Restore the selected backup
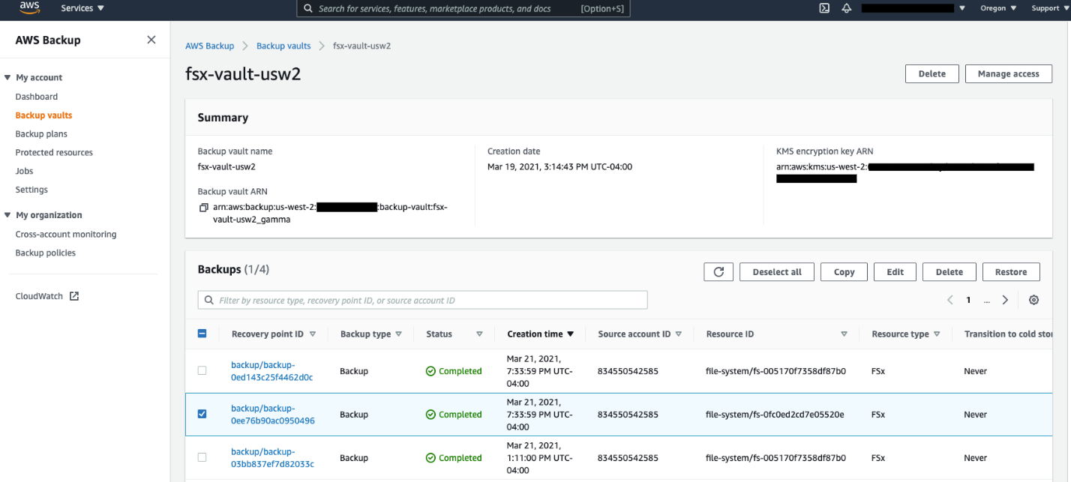The height and width of the screenshot is (482, 1071). pos(1010,271)
